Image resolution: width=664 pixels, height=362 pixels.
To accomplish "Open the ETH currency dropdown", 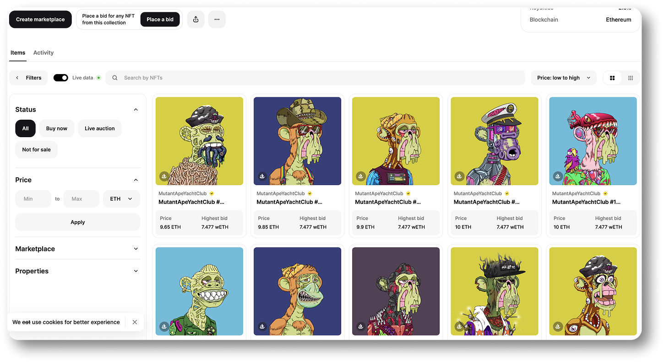I will coord(121,199).
